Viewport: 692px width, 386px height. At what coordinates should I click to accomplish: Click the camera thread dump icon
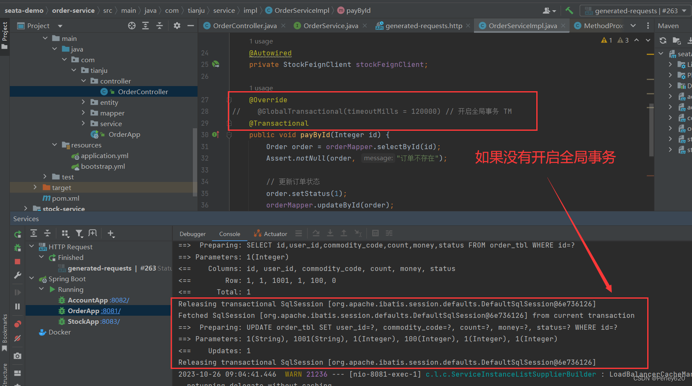17,356
